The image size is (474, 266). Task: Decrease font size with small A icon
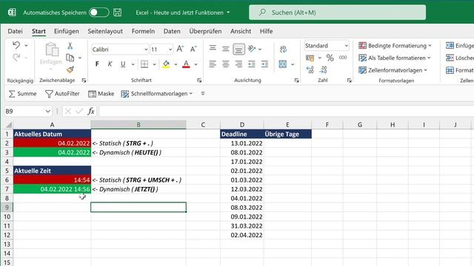pos(193,49)
